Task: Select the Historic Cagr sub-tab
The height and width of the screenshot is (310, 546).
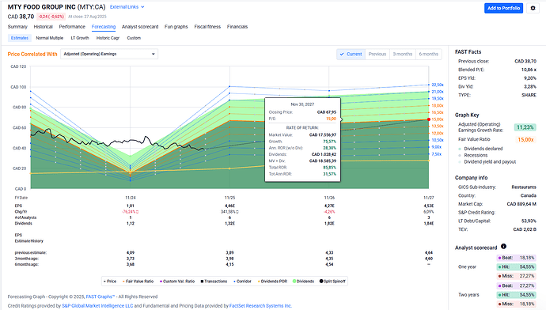Action: point(108,38)
